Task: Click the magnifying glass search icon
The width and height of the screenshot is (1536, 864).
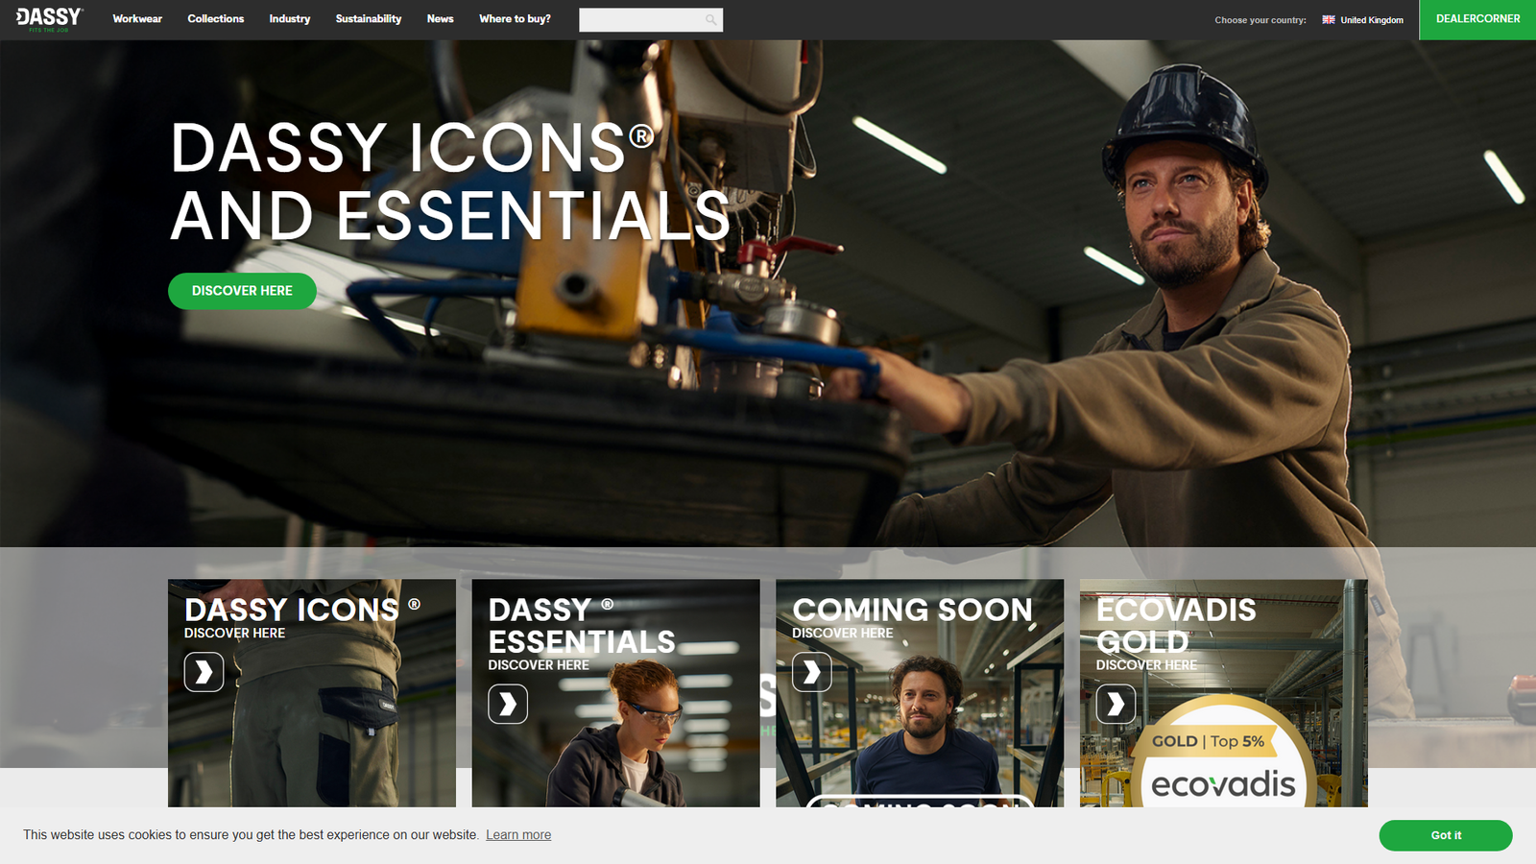Action: pyautogui.click(x=710, y=19)
